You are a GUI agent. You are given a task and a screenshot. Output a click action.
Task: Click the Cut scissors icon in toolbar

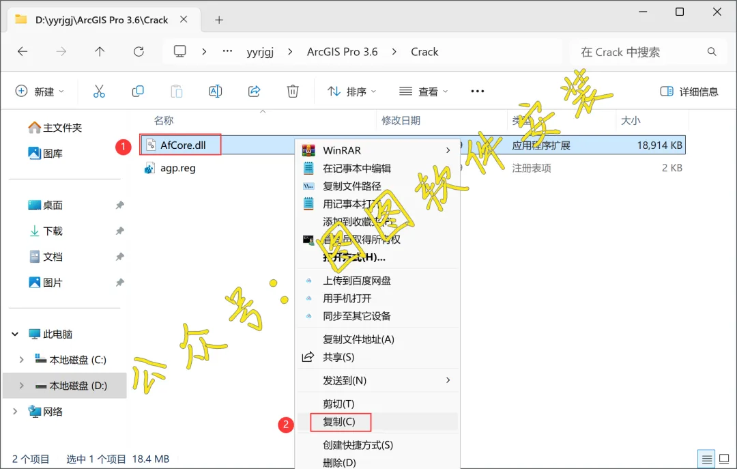click(99, 91)
